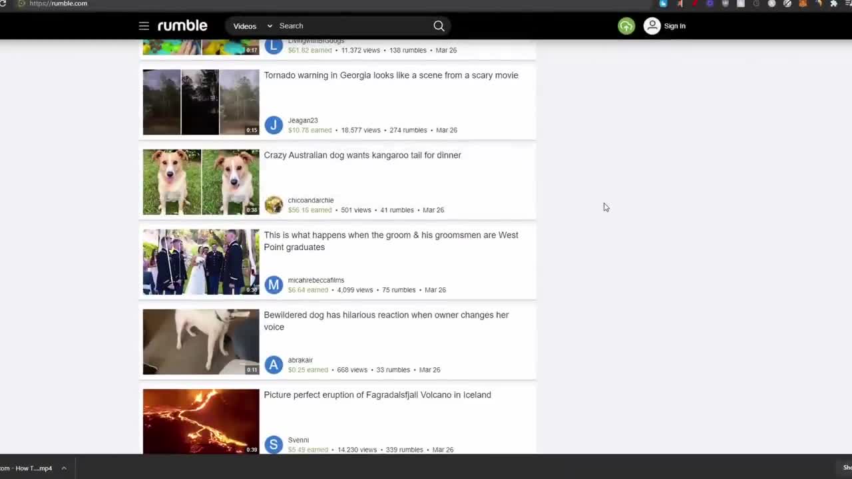Open the downloaded How T...mp4 file
The image size is (852, 479).
[27, 468]
